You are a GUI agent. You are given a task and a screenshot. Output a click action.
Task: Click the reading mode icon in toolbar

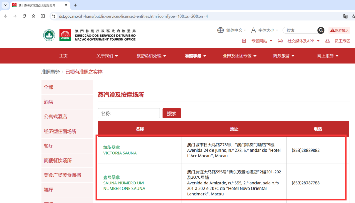coord(42,16)
